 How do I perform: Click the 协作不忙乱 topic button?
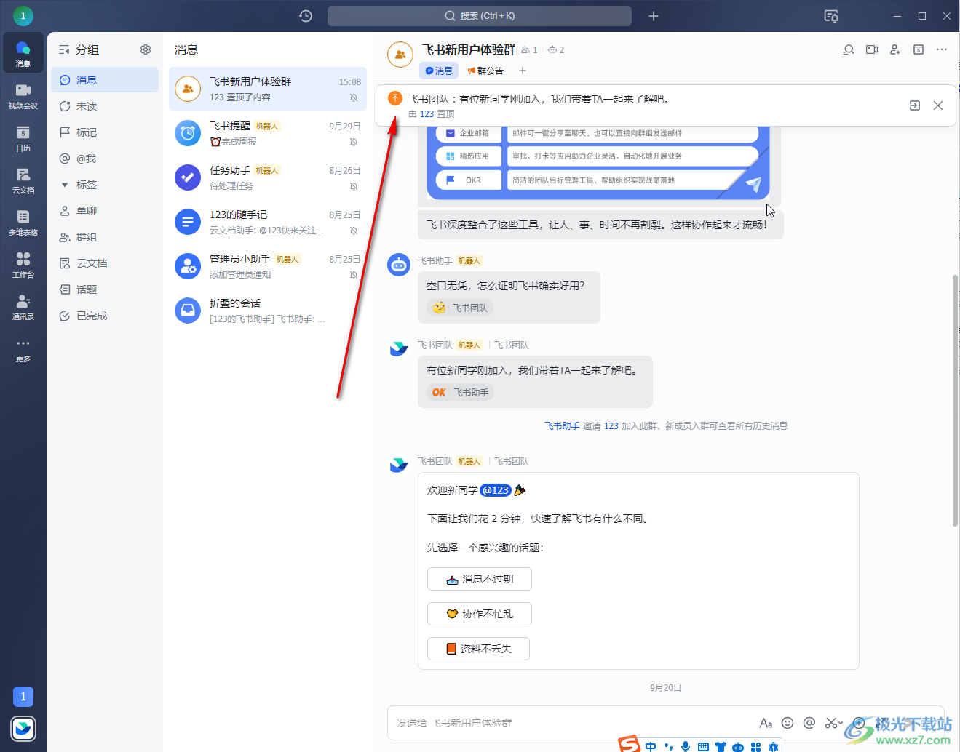(x=480, y=614)
